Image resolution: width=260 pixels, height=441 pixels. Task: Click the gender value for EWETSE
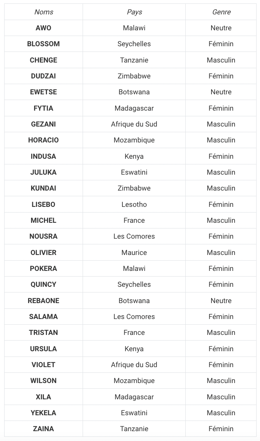(x=221, y=92)
